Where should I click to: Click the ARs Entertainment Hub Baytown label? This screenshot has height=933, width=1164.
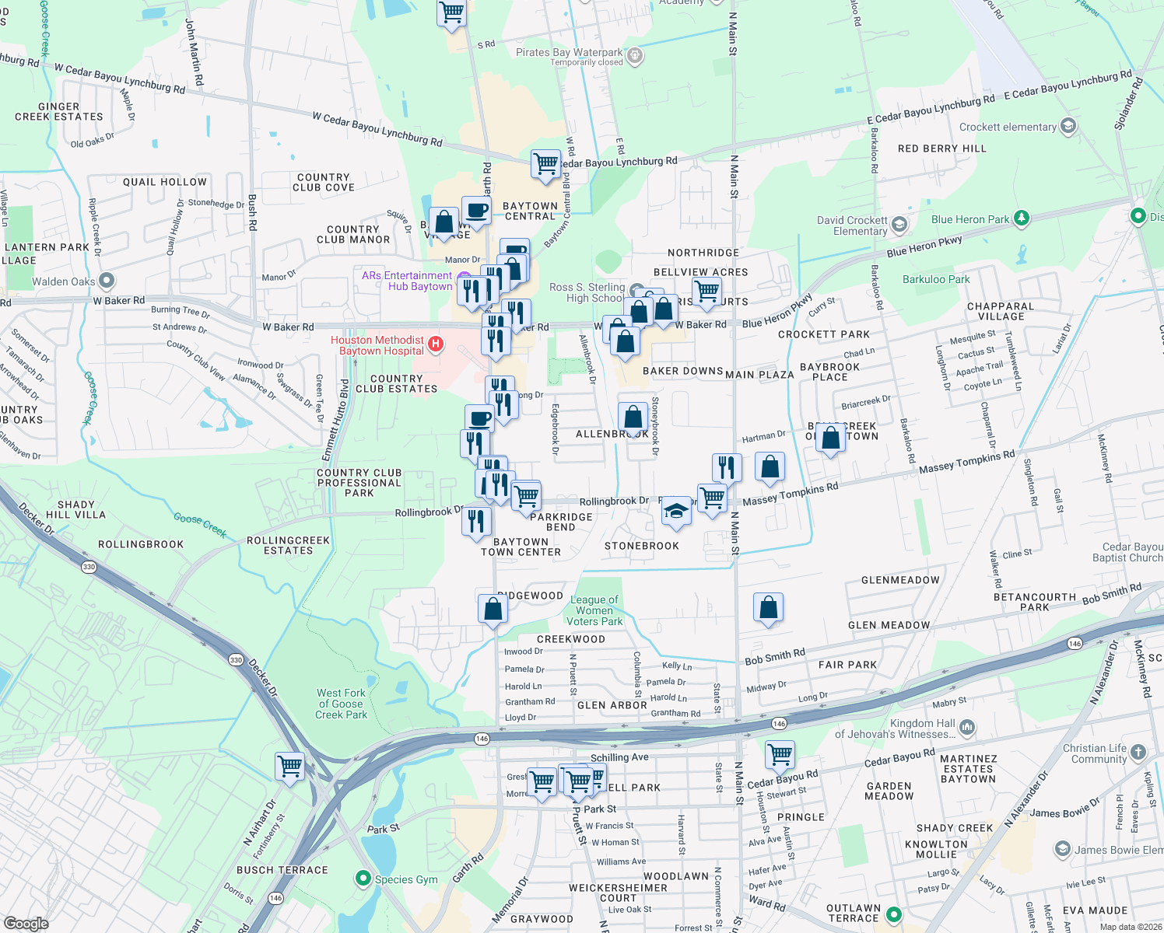[408, 281]
